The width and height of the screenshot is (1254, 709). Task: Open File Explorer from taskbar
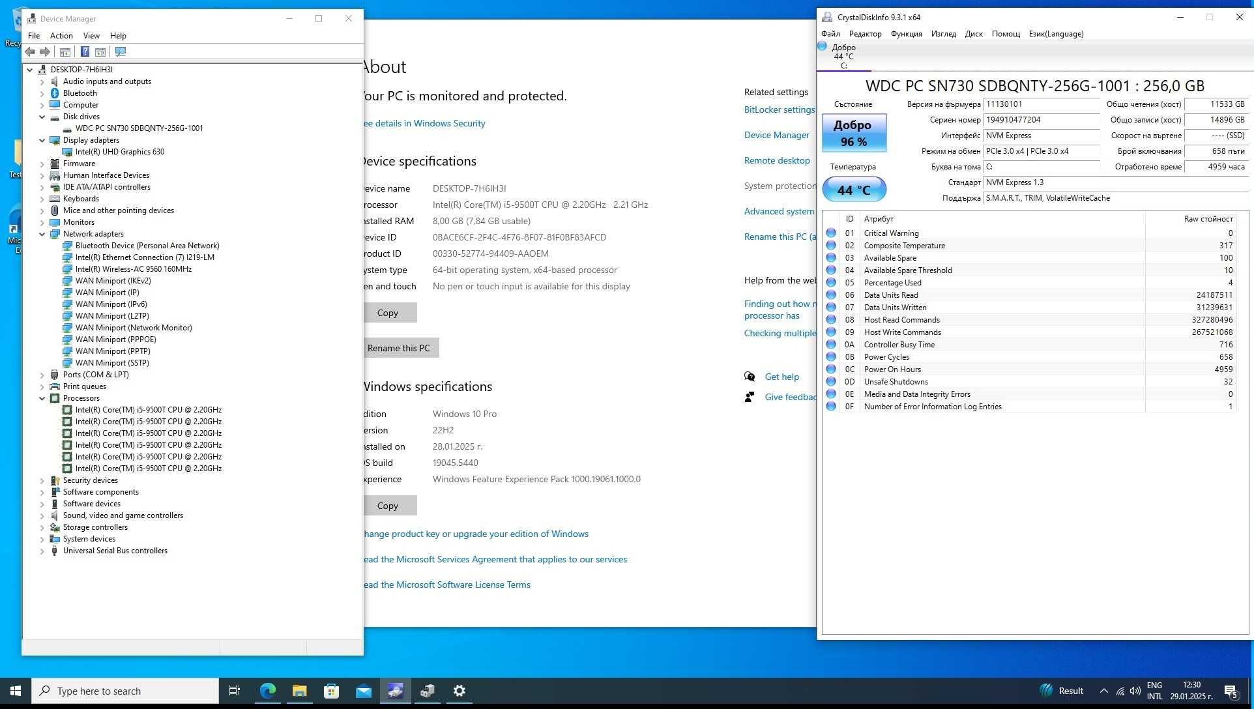(300, 691)
